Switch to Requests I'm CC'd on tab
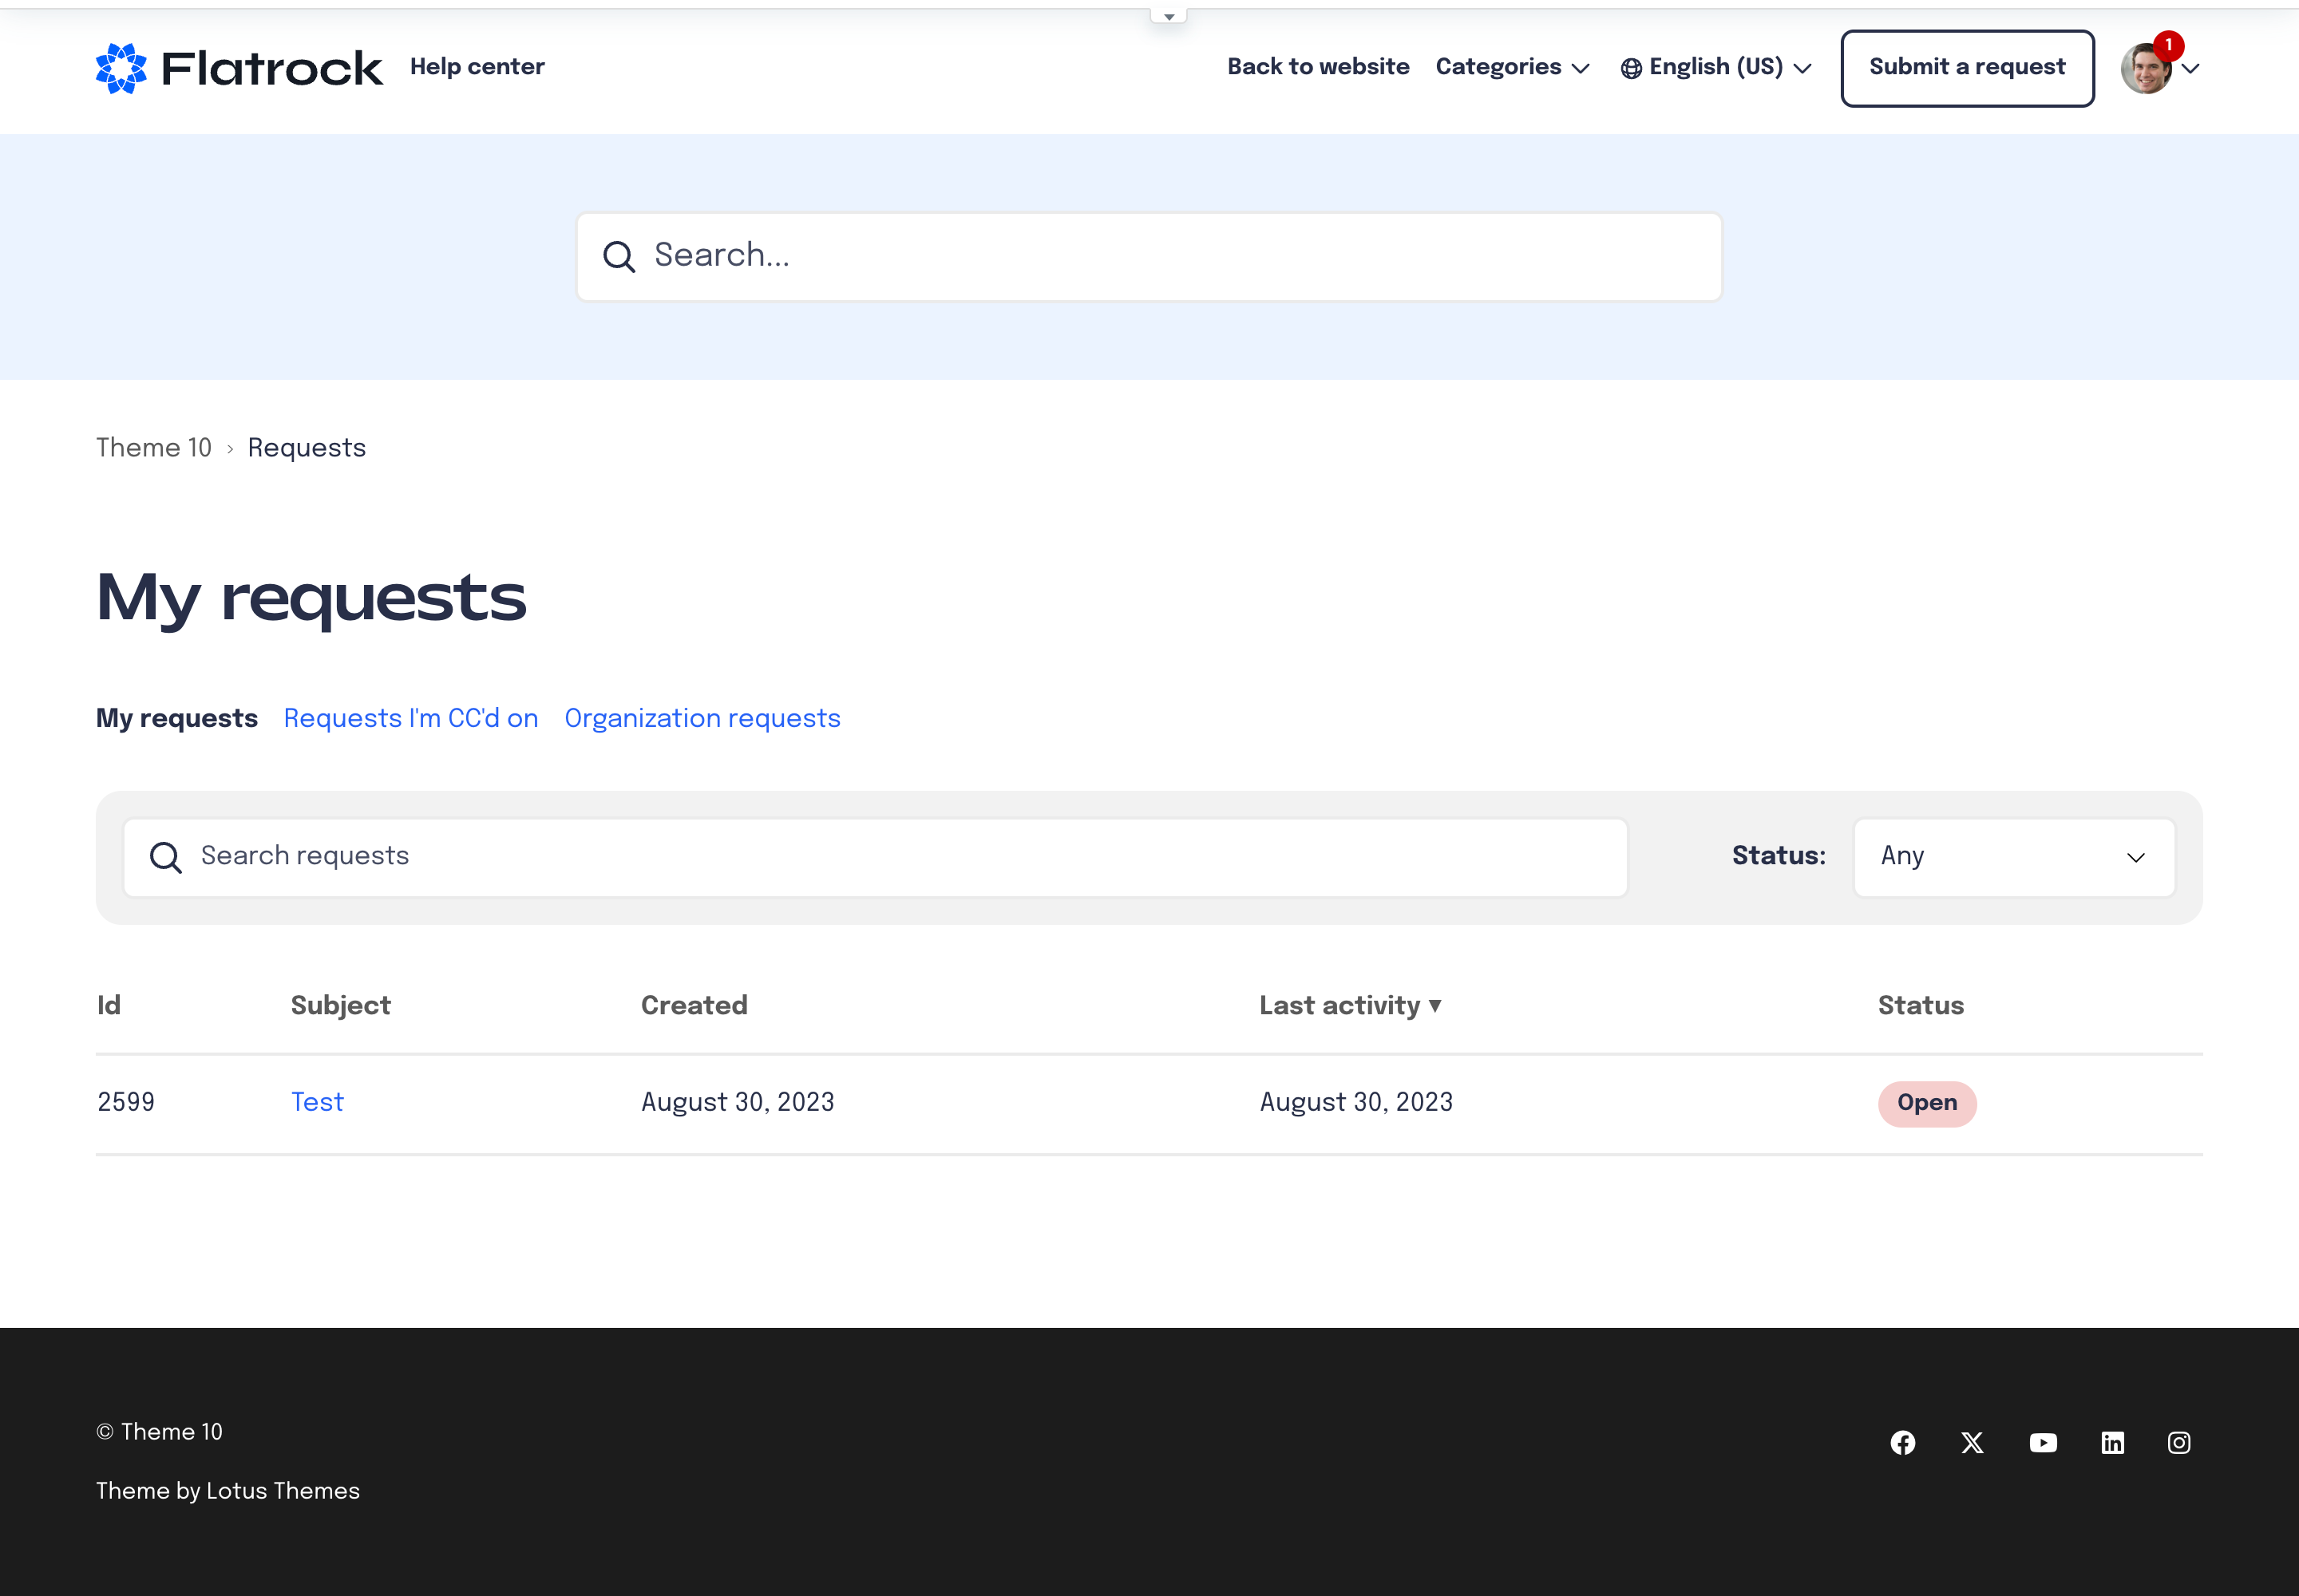Image resolution: width=2299 pixels, height=1596 pixels. click(x=410, y=718)
